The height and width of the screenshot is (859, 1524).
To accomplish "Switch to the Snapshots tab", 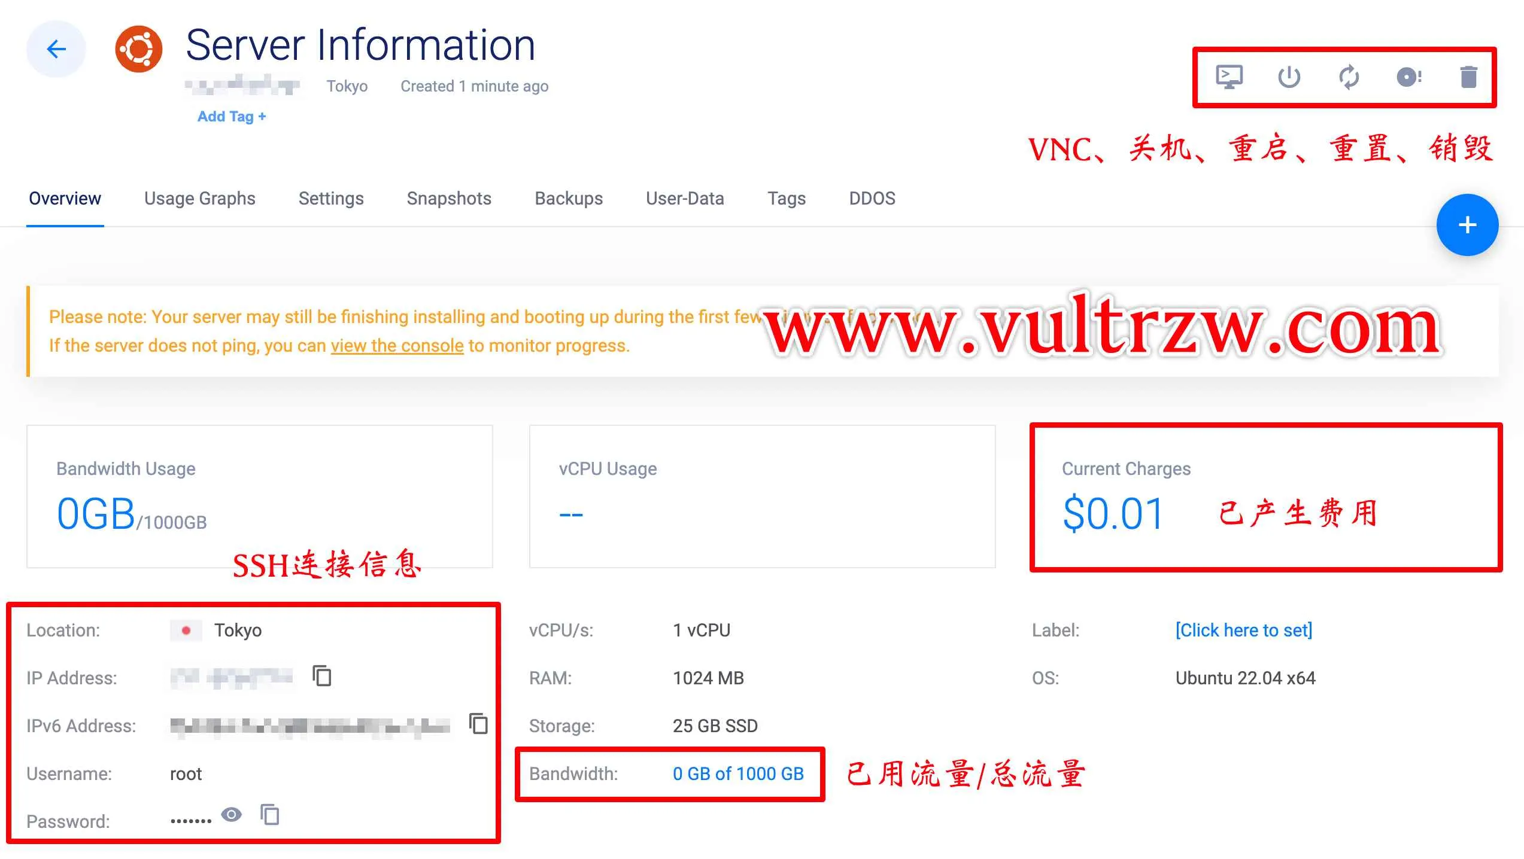I will coord(449,199).
